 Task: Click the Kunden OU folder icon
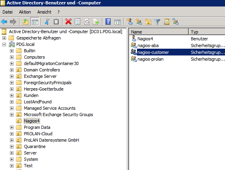(19, 95)
